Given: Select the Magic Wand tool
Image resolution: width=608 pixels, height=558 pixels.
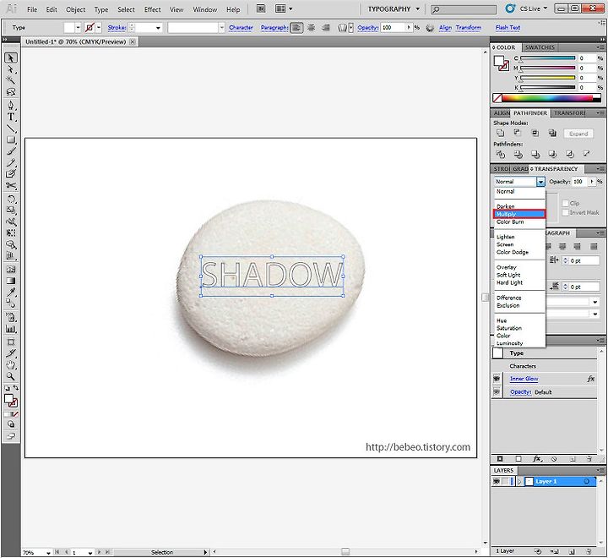Looking at the screenshot, I should 11,80.
